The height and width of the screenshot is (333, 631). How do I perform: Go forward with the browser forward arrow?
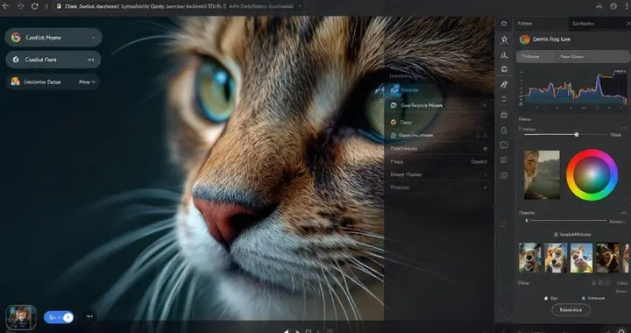click(x=20, y=6)
